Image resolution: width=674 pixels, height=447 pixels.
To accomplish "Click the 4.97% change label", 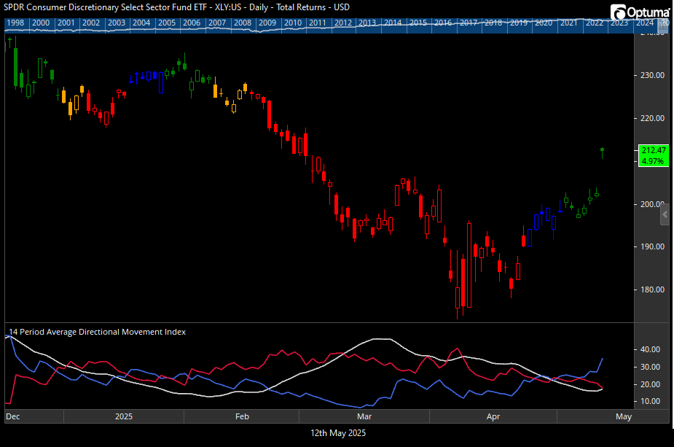I will [x=652, y=160].
